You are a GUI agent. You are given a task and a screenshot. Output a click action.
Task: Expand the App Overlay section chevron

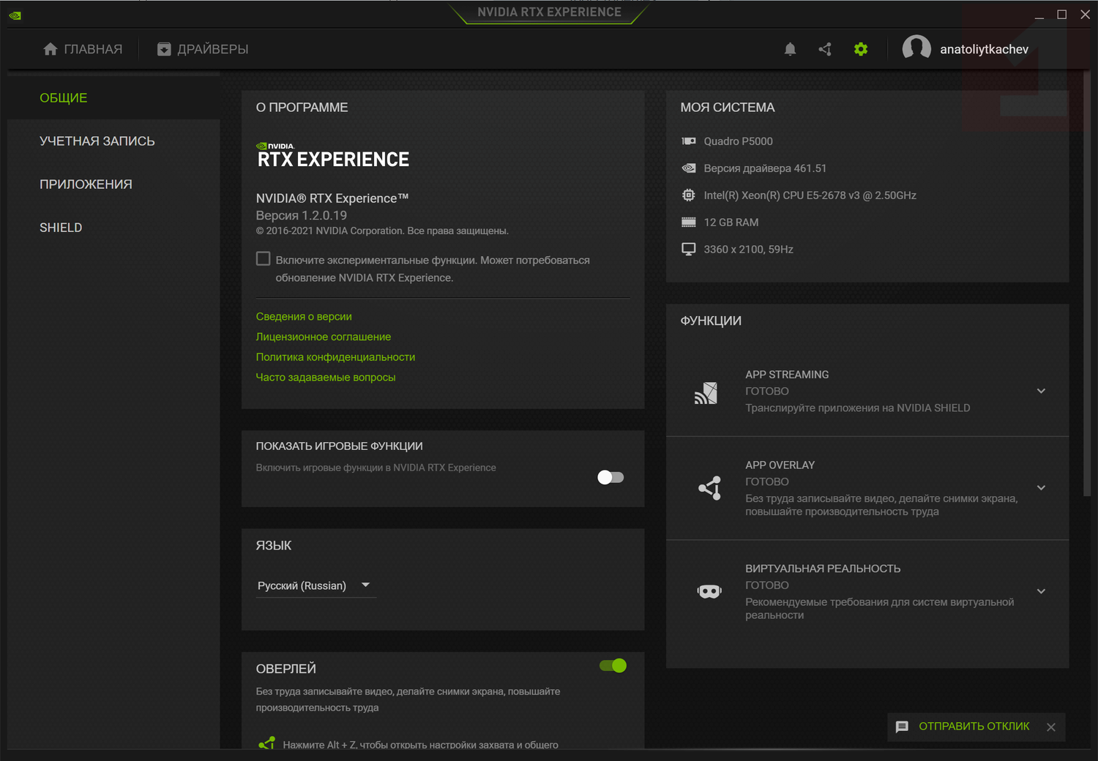(1041, 487)
